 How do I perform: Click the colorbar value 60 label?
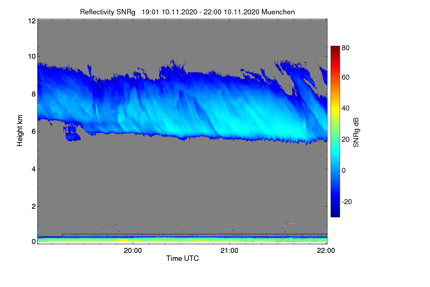[x=345, y=77]
